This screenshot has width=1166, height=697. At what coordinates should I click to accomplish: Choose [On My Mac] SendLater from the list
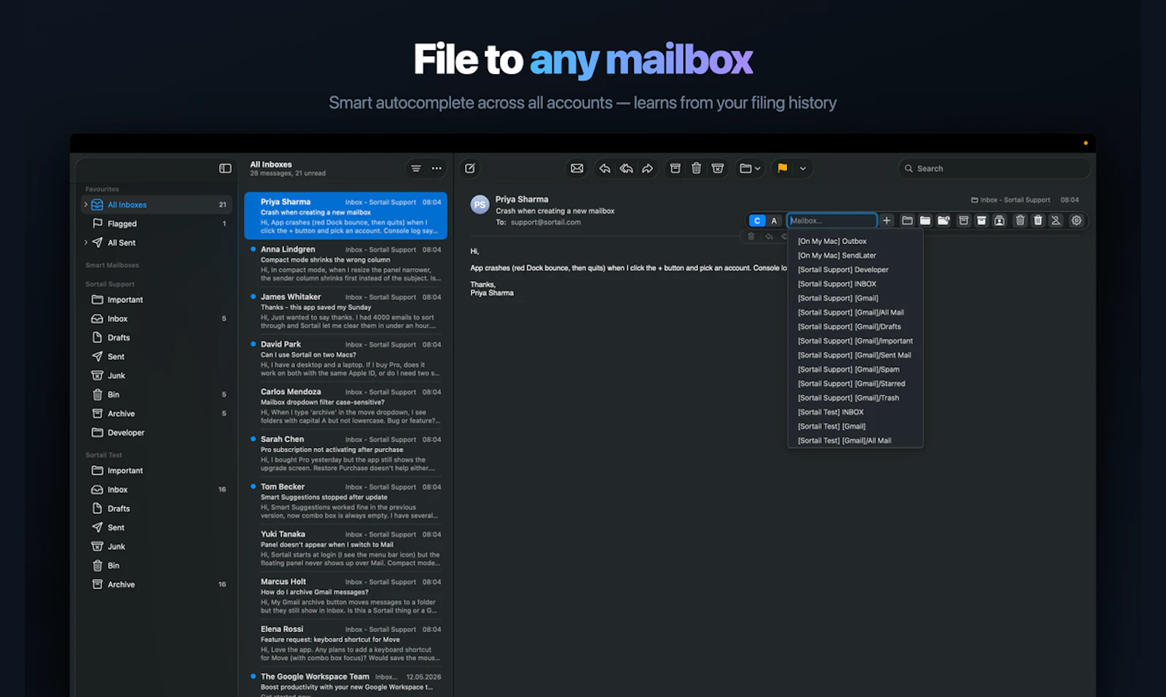(x=856, y=256)
